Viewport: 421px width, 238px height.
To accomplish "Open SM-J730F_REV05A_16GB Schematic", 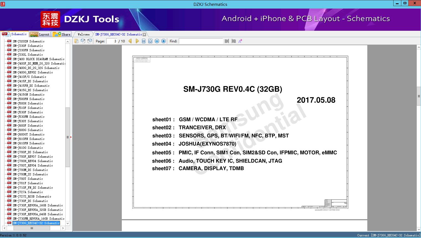I will (x=38, y=205).
